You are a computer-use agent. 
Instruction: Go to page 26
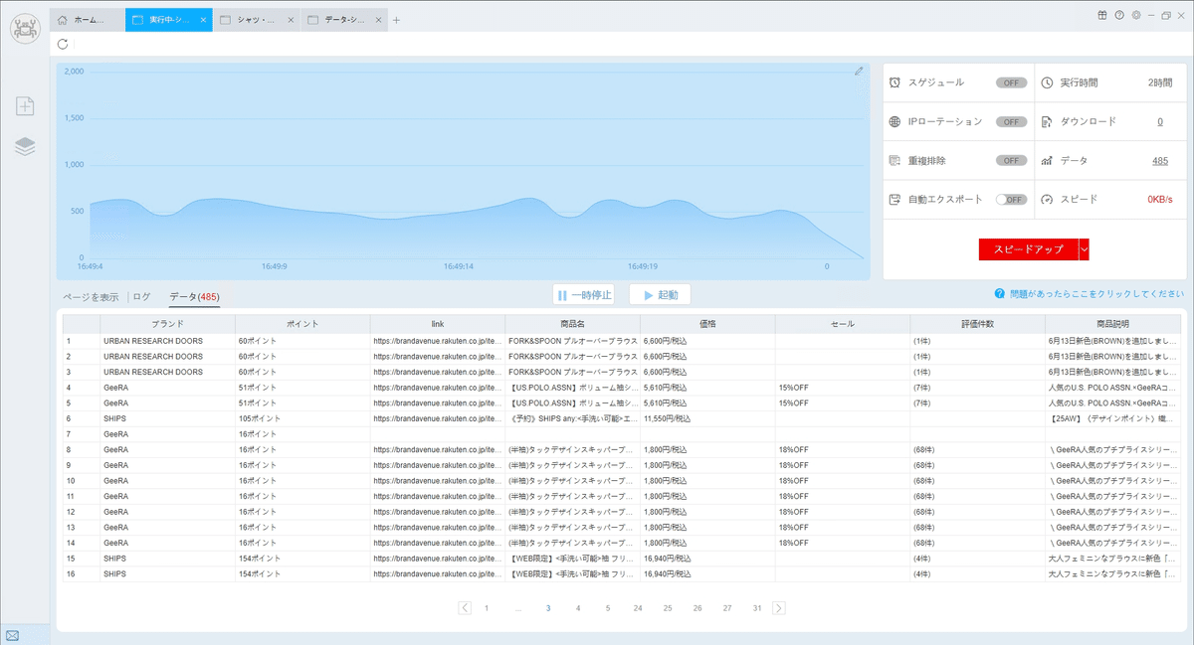click(x=697, y=607)
